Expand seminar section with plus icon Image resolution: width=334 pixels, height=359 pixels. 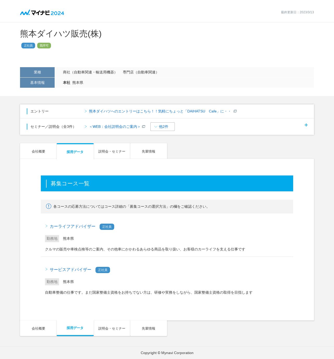[306, 125]
